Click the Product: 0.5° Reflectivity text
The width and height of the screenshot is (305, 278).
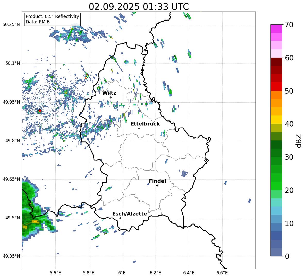(52, 16)
